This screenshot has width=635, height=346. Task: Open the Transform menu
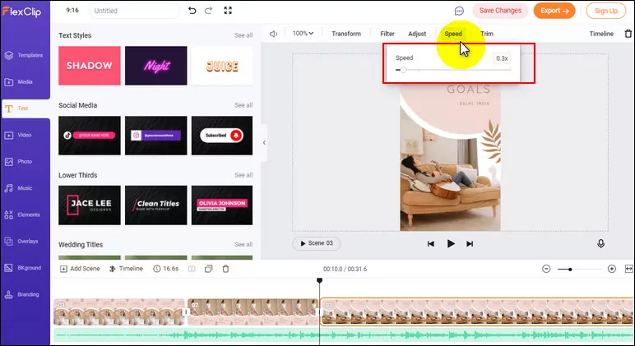pos(346,34)
